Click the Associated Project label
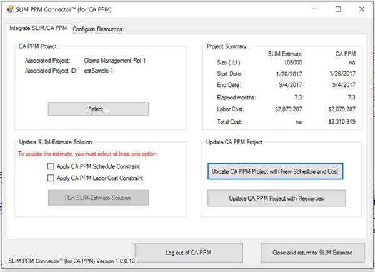This screenshot has height=272, width=375. coord(47,61)
